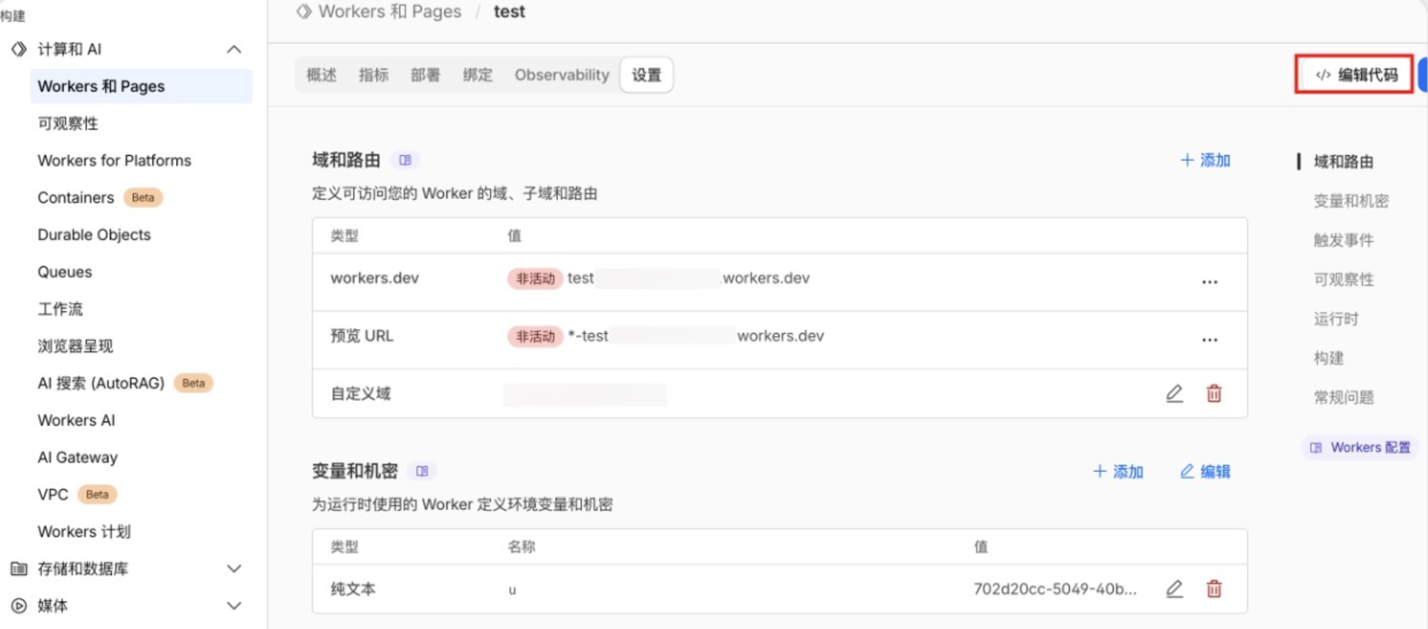Image resolution: width=1428 pixels, height=629 pixels.
Task: Open Durable Objects page
Action: point(94,235)
